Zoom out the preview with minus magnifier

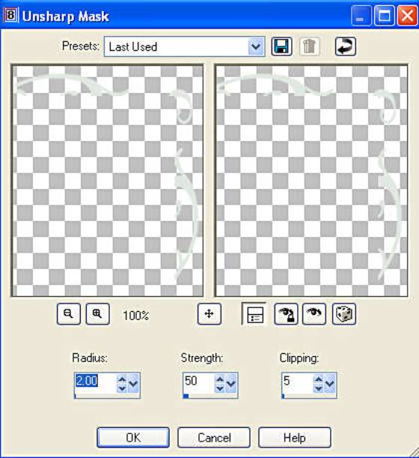pyautogui.click(x=69, y=314)
